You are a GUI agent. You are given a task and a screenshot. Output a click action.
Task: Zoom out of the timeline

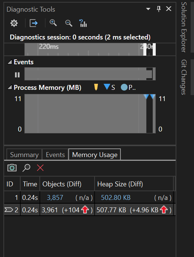(x=69, y=23)
